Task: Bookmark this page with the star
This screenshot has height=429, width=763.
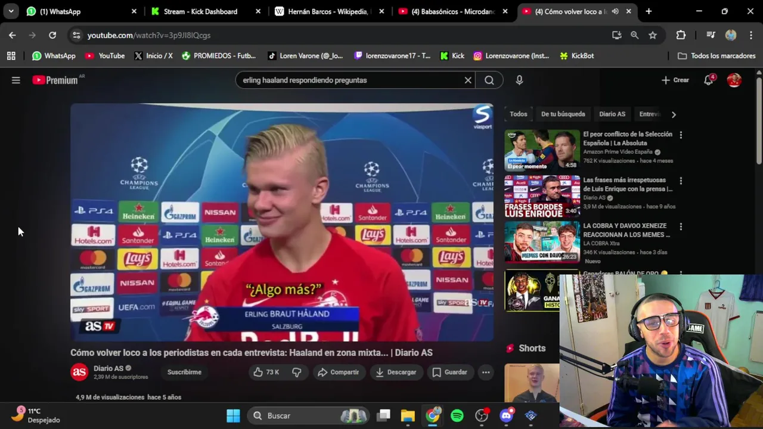Action: pos(653,35)
